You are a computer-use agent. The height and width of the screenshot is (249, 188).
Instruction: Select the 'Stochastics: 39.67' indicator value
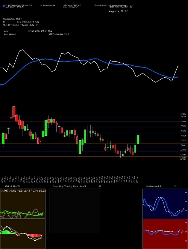tap(12, 19)
